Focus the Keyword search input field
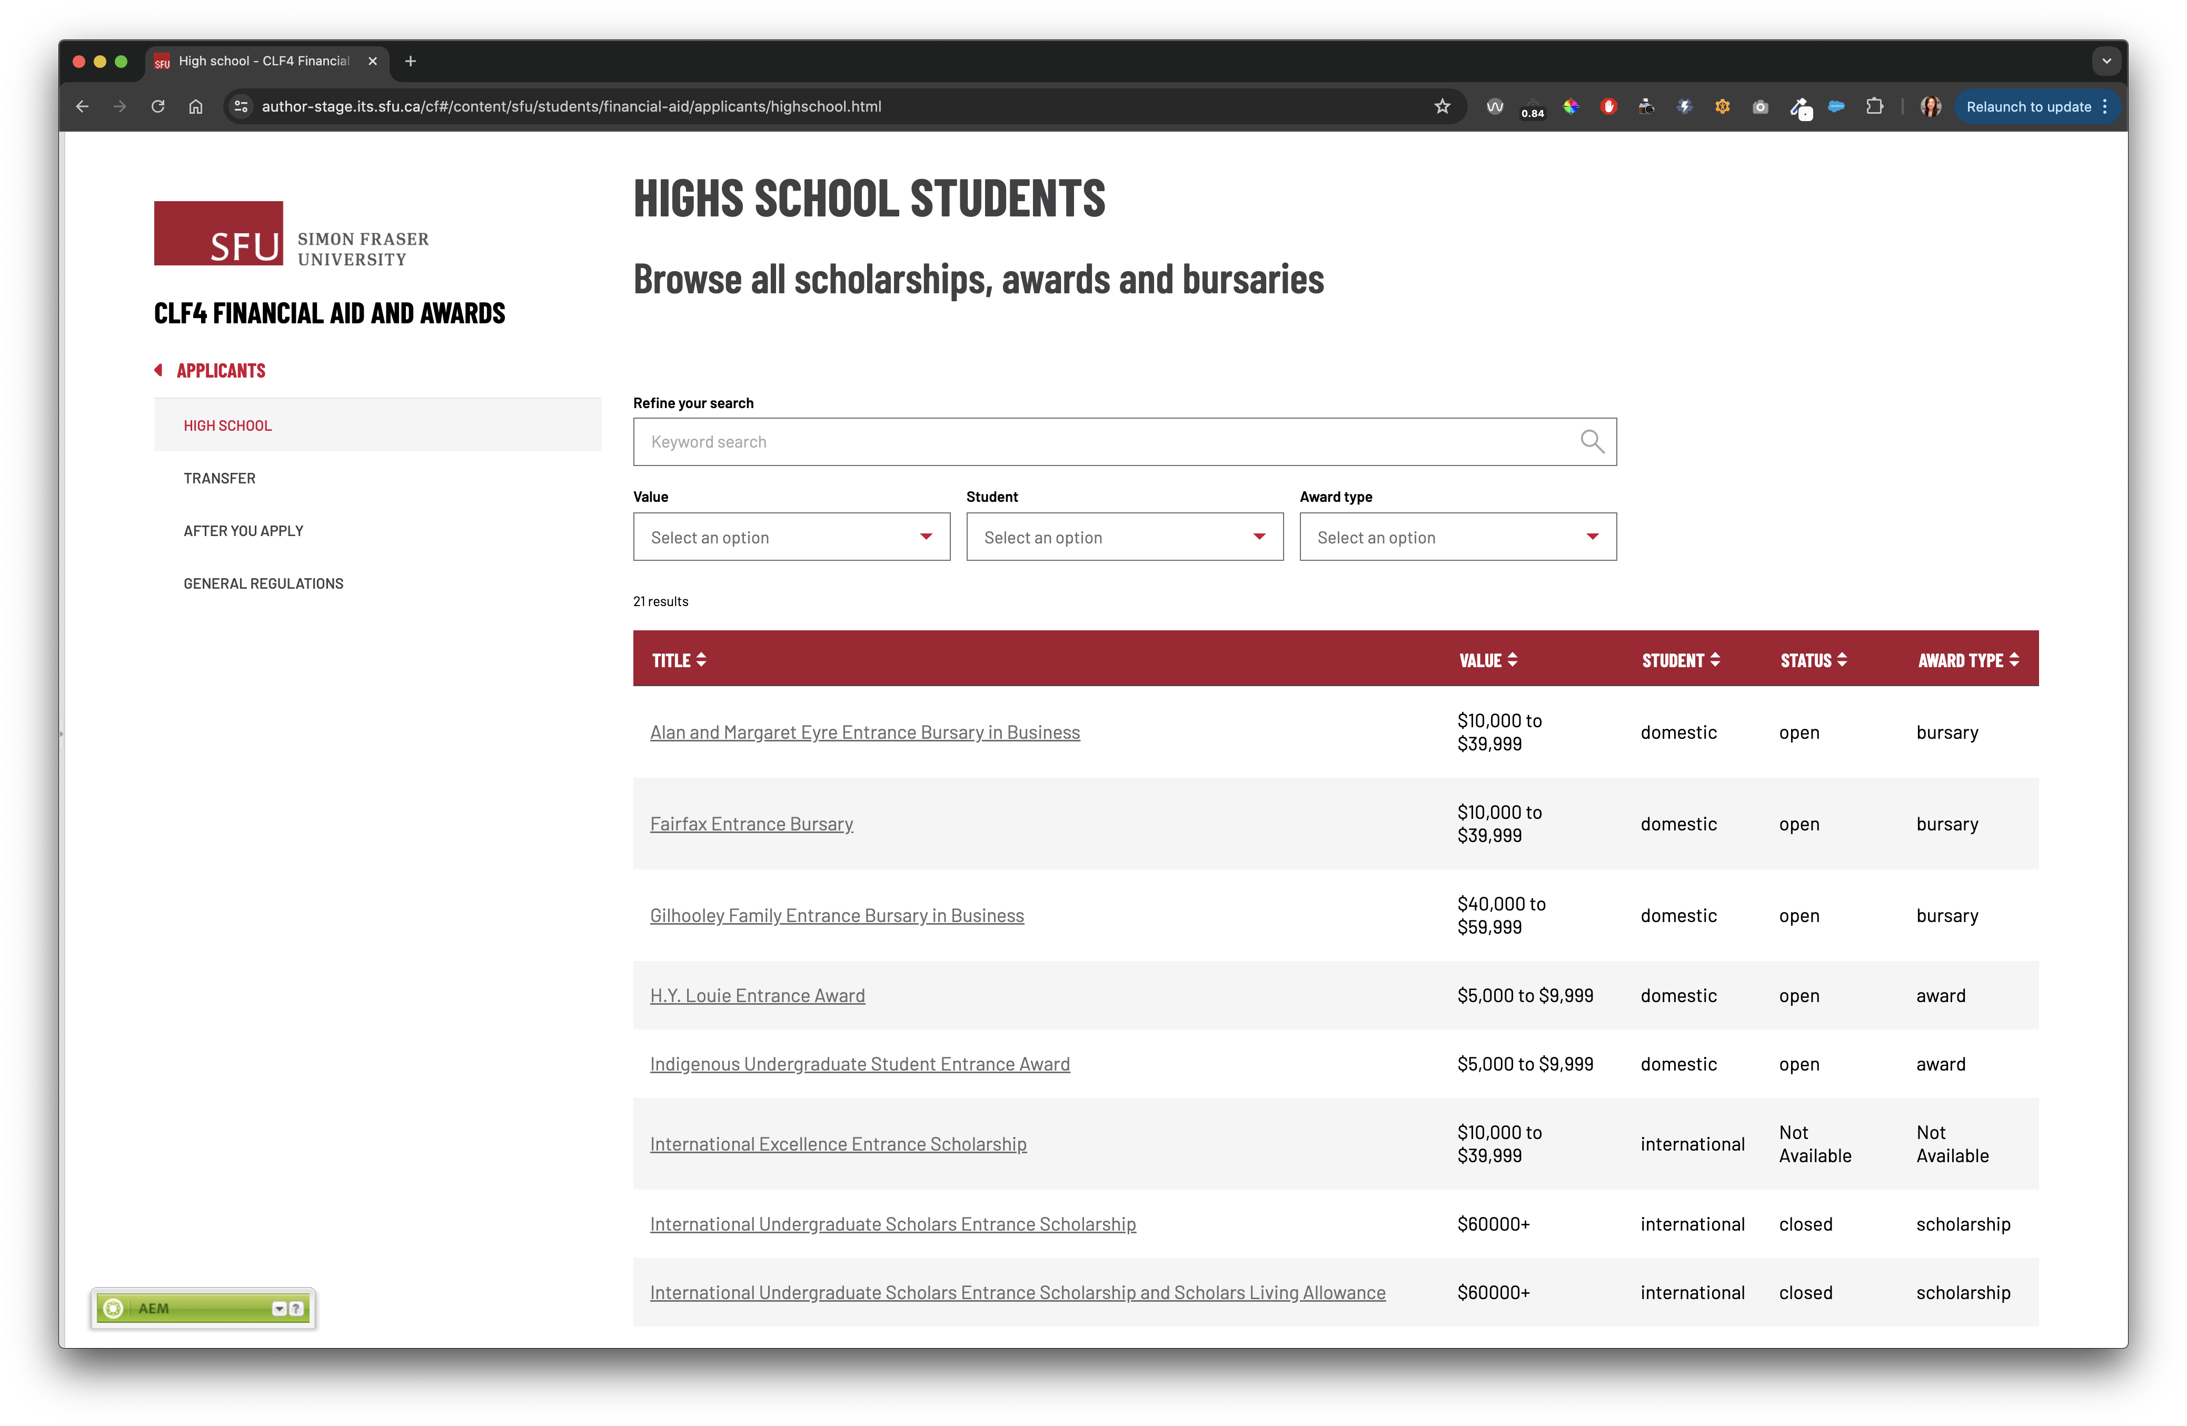 [x=1102, y=442]
